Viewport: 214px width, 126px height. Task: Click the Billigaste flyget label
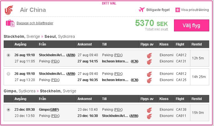158,10
